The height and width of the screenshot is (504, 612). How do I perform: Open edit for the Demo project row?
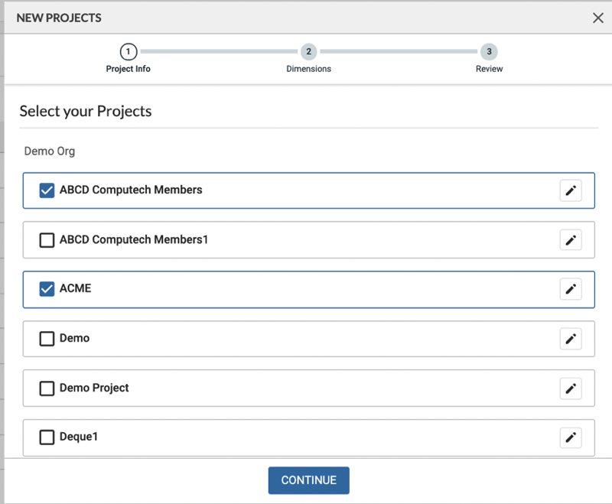point(570,339)
